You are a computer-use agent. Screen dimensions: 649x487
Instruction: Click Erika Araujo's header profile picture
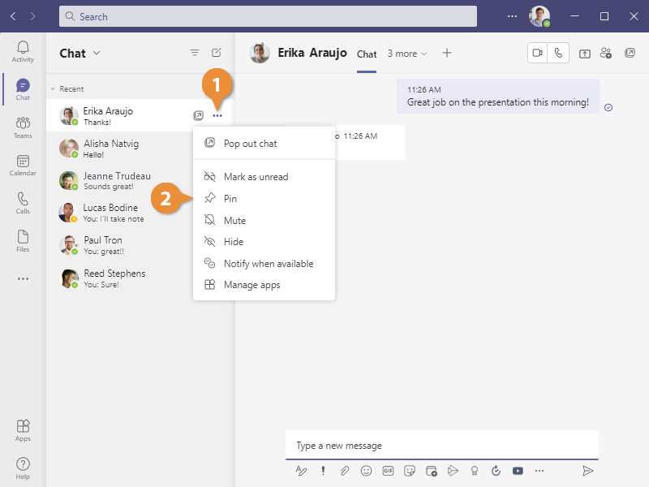coord(260,53)
